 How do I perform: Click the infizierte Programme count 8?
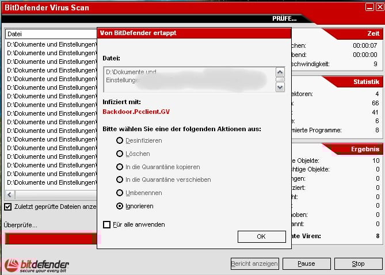point(377,130)
